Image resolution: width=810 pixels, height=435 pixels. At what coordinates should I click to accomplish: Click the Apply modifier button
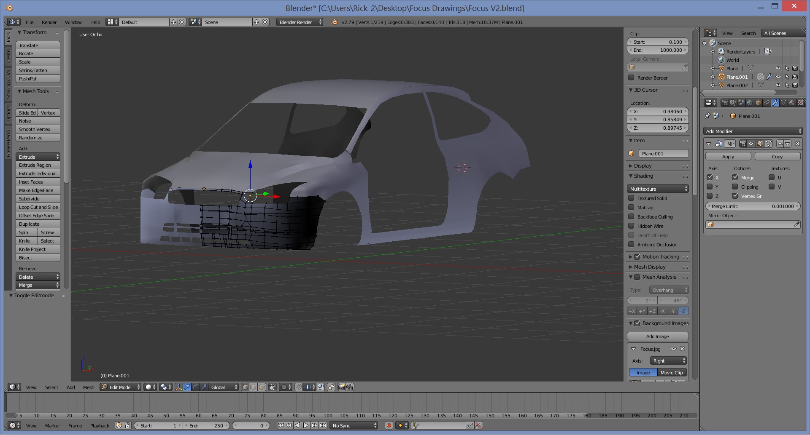[728, 157]
